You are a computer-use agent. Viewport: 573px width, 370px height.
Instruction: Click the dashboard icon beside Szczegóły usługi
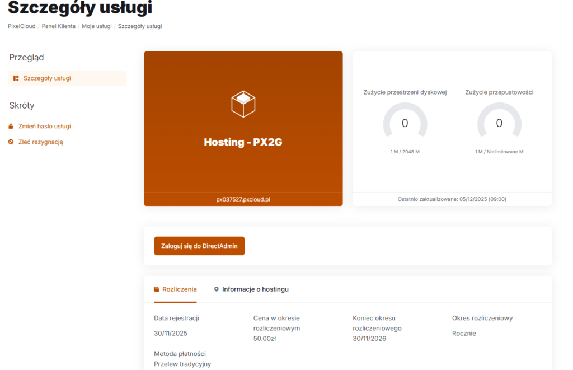16,78
